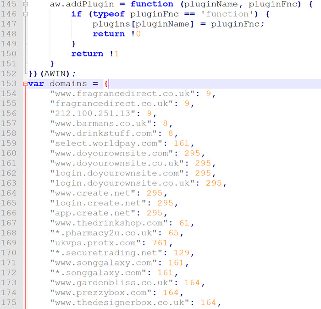Screen dimensions: 321x309
Task: Click "www.songgalaxy.com" string
Action: (x=103, y=263)
